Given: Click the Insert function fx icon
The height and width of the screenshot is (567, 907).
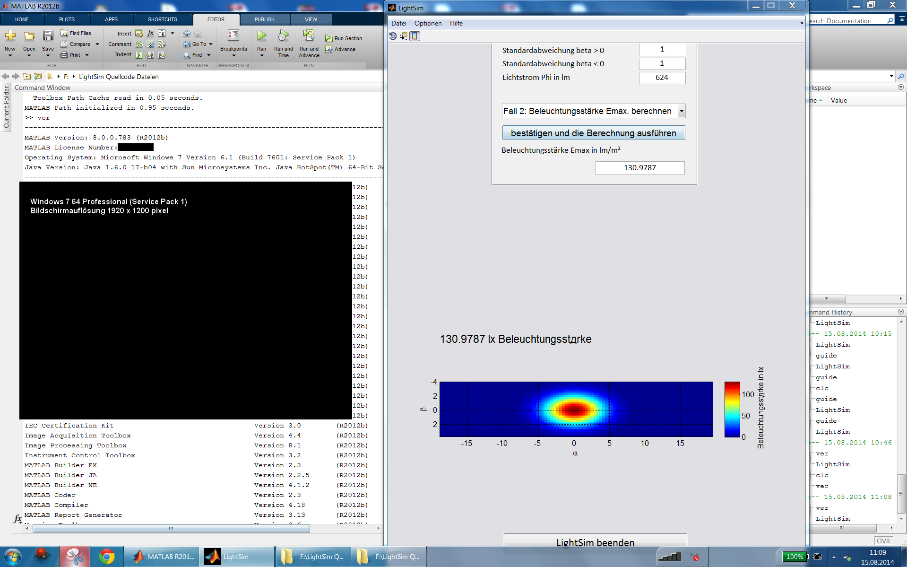Looking at the screenshot, I should point(150,33).
